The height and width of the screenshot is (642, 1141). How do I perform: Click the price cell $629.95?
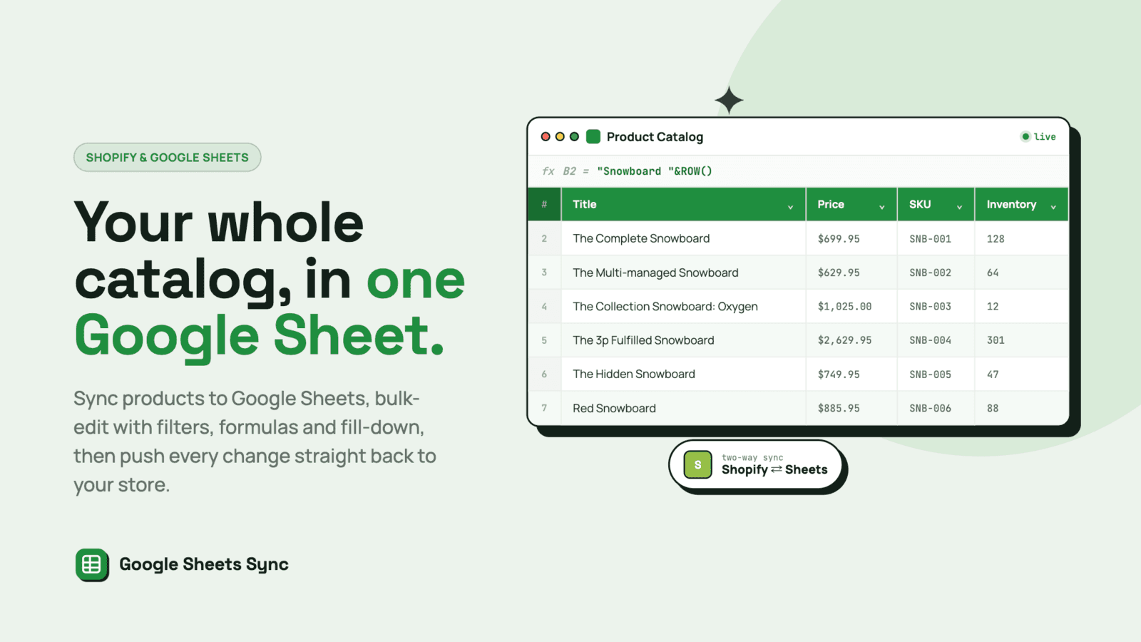click(x=851, y=272)
